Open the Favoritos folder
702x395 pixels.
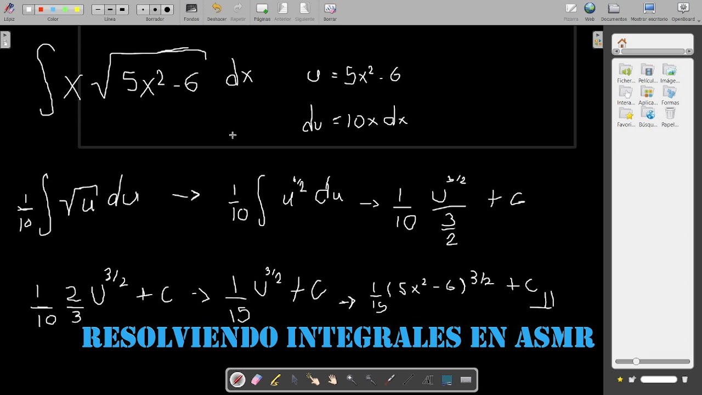pyautogui.click(x=626, y=117)
